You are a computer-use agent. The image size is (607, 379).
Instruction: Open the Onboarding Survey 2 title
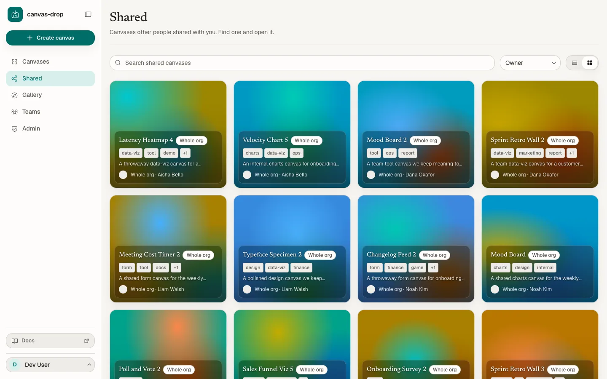tap(396, 369)
